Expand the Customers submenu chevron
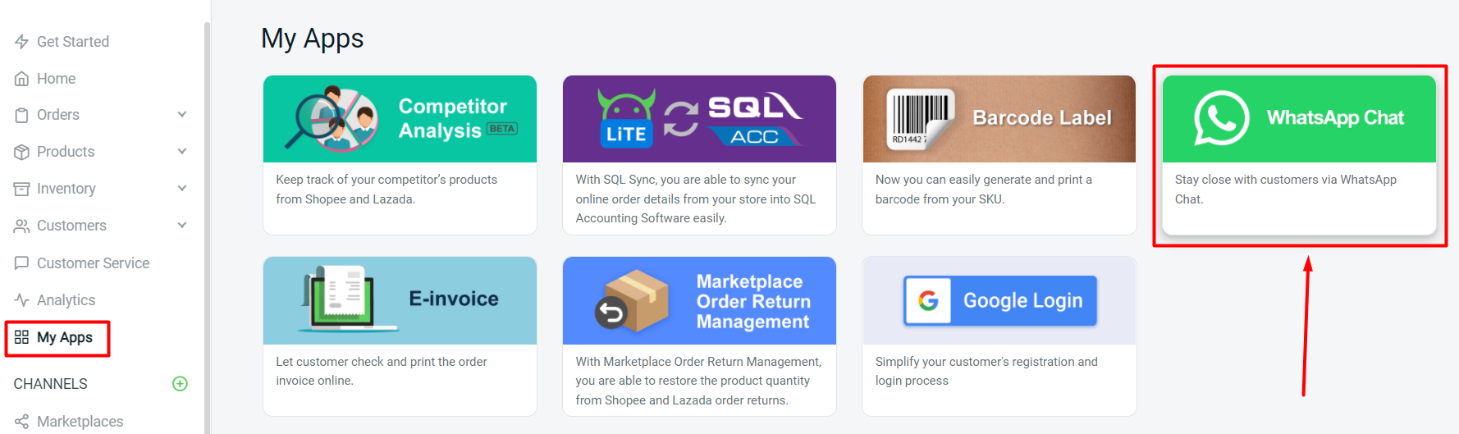Image resolution: width=1459 pixels, height=434 pixels. [x=182, y=226]
